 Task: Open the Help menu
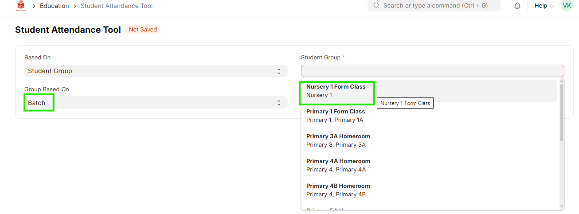(x=544, y=6)
